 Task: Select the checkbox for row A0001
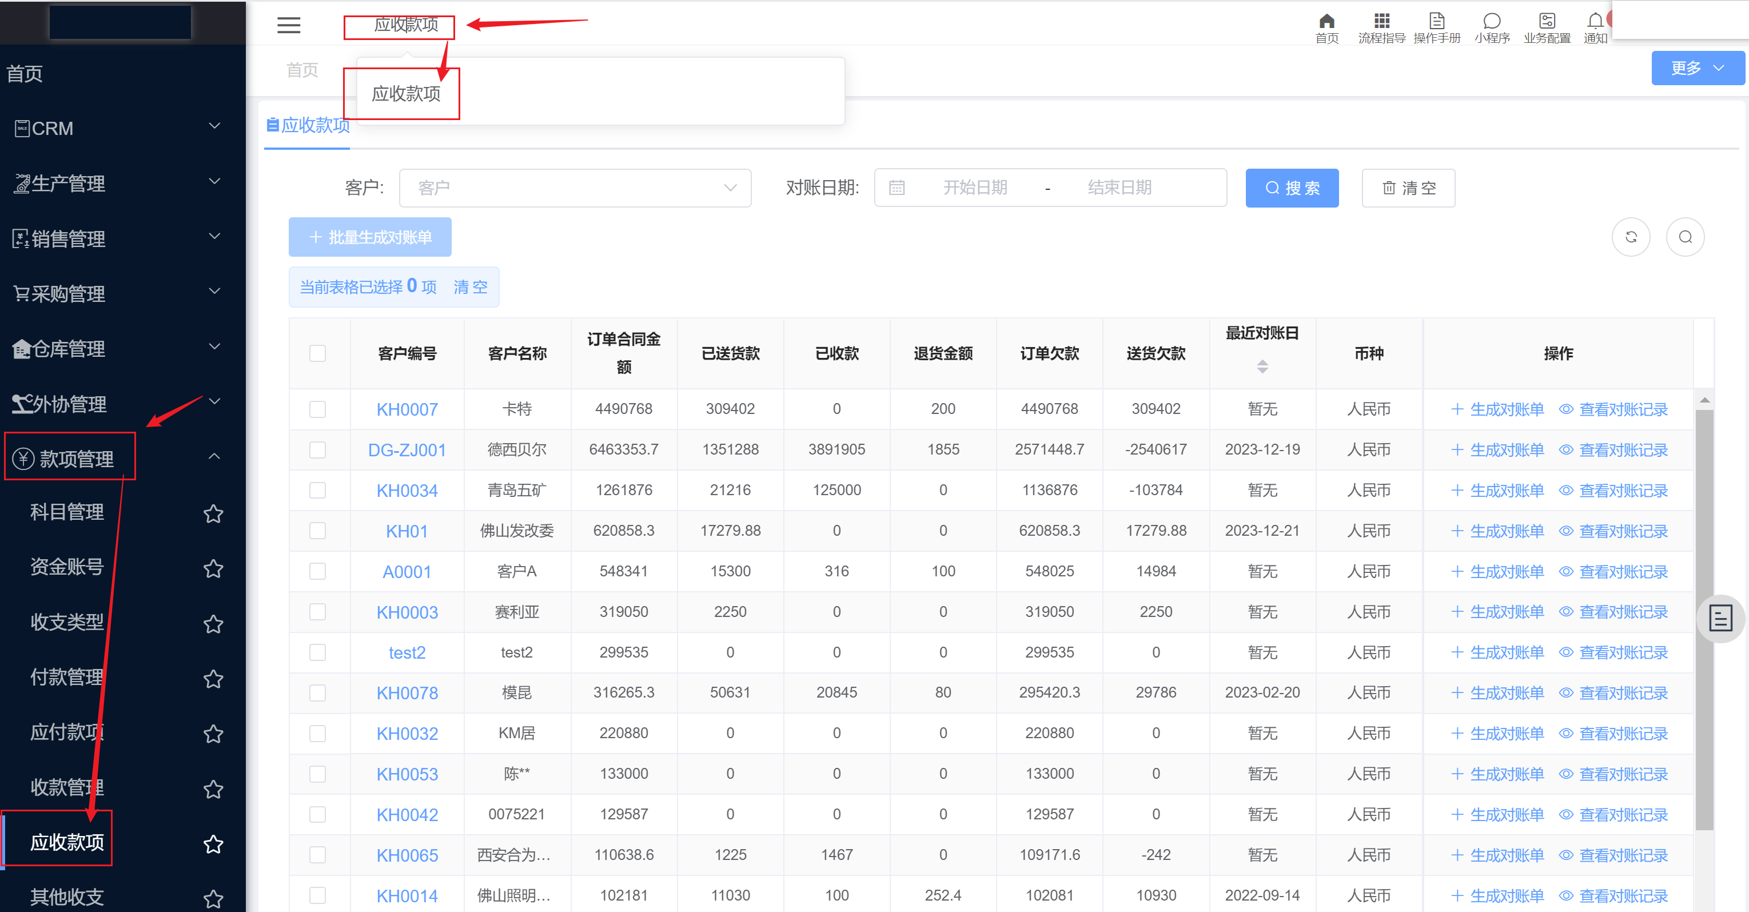[x=317, y=571]
